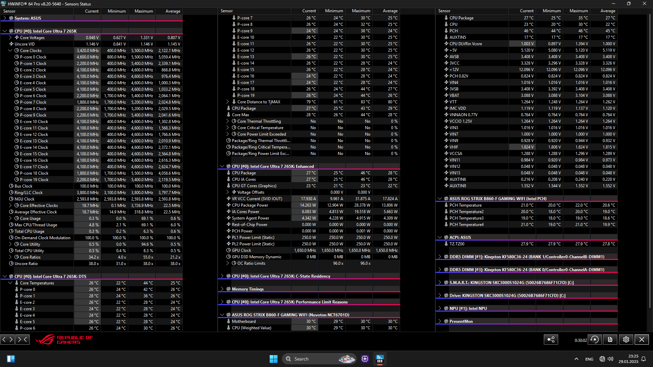Show hidden system tray icons chevron
Image resolution: width=653 pixels, height=367 pixels.
(576, 359)
